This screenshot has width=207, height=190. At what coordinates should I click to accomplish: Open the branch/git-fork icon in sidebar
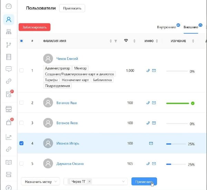click(9, 45)
